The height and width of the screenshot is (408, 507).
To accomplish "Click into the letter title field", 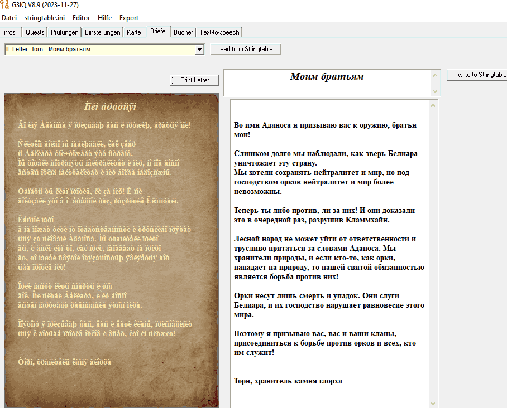I will pyautogui.click(x=327, y=82).
